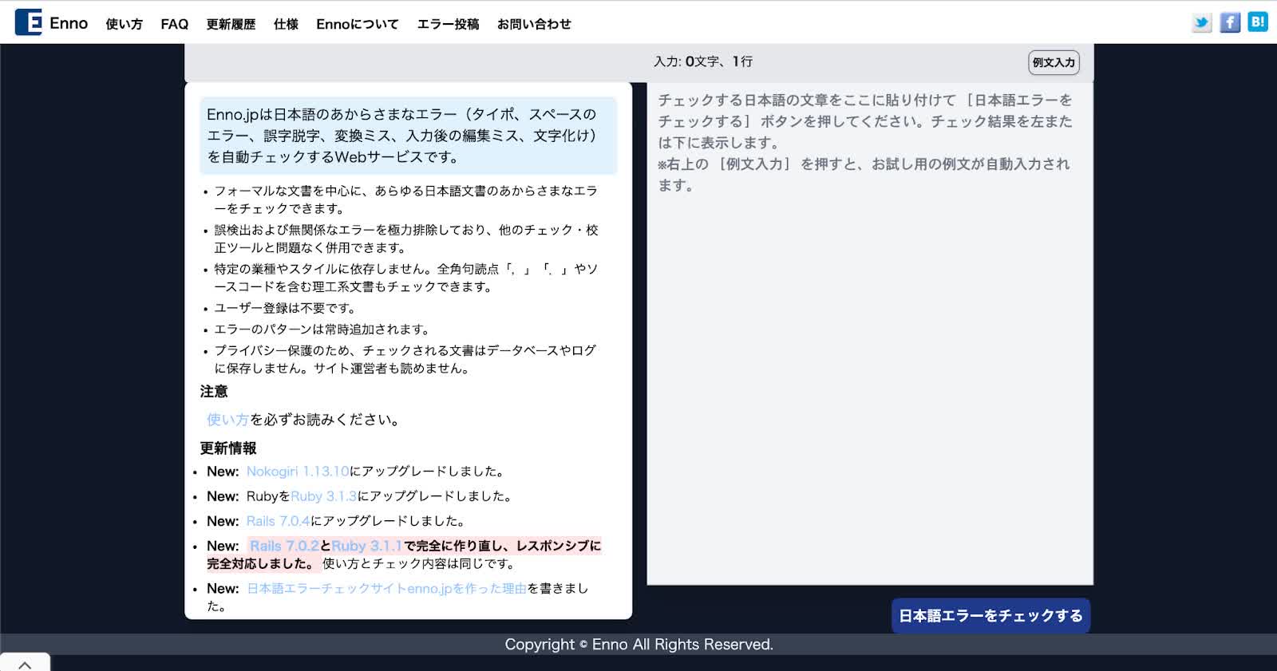Image resolution: width=1277 pixels, height=671 pixels.
Task: Open the Nokogiri 1.13.10 link
Action: coord(298,472)
